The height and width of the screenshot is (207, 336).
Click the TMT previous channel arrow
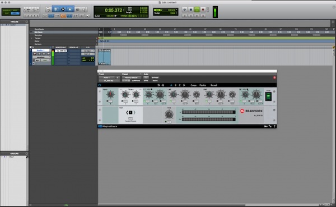click(127, 113)
